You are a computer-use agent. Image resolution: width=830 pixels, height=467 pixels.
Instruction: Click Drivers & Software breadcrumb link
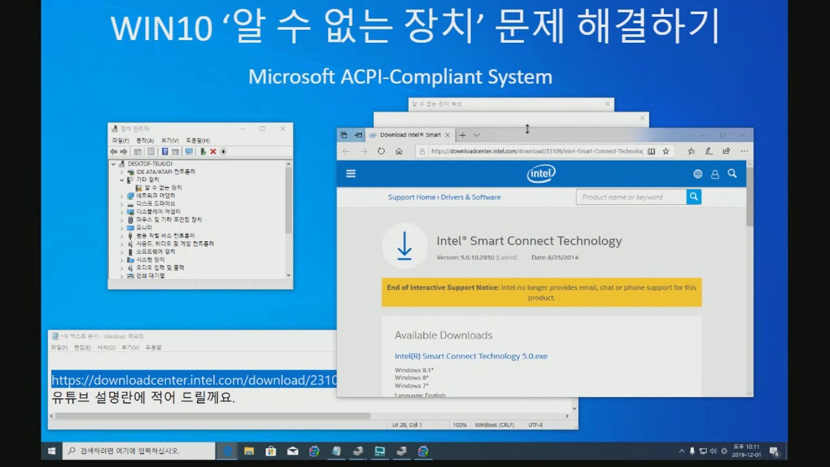coord(471,197)
